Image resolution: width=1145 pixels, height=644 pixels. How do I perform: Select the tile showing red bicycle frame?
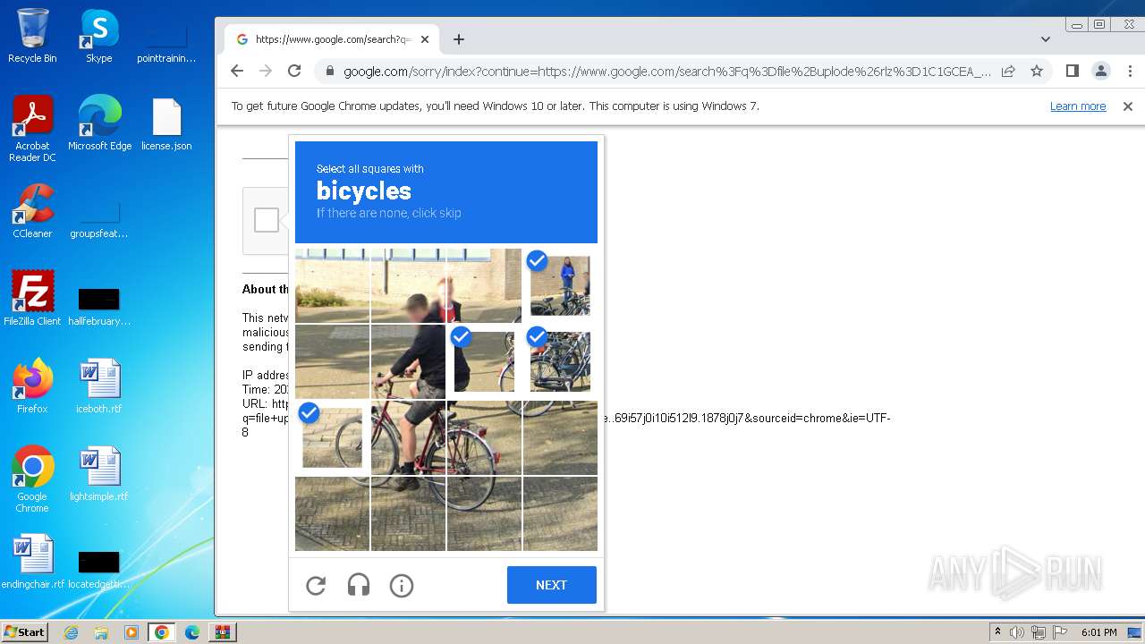coord(408,437)
